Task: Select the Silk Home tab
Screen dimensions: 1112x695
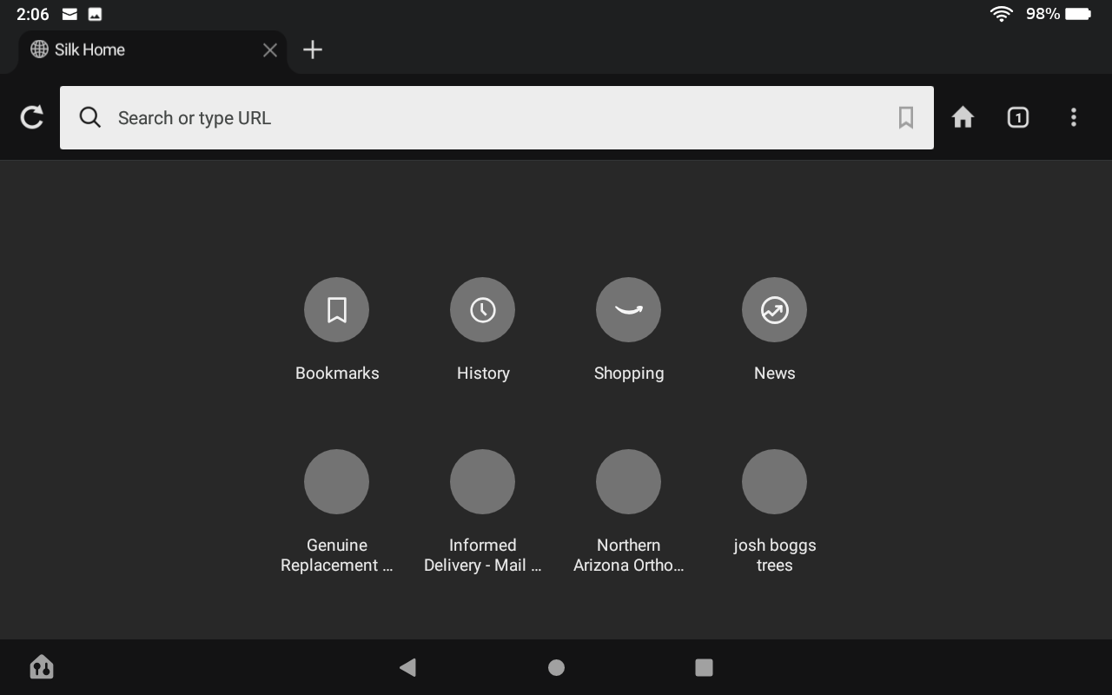Action: click(152, 50)
